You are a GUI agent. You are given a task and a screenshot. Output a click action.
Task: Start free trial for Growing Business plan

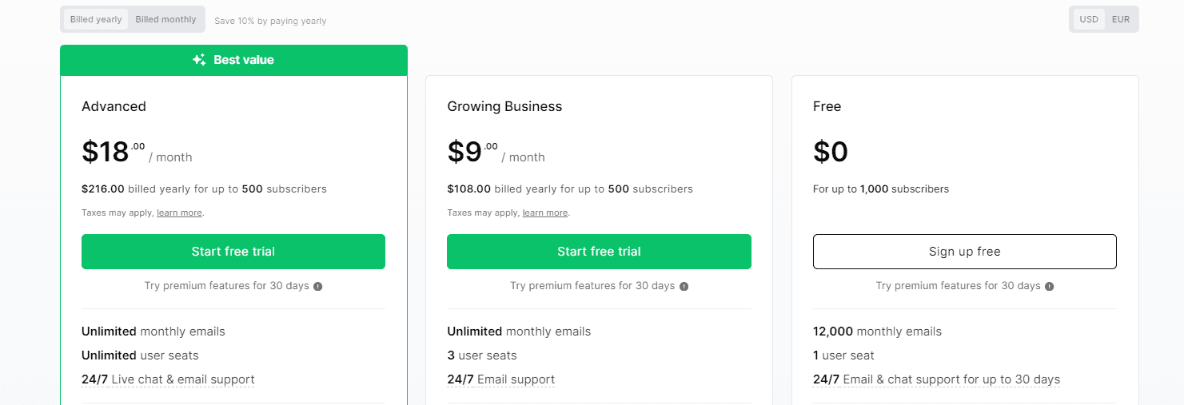tap(599, 252)
